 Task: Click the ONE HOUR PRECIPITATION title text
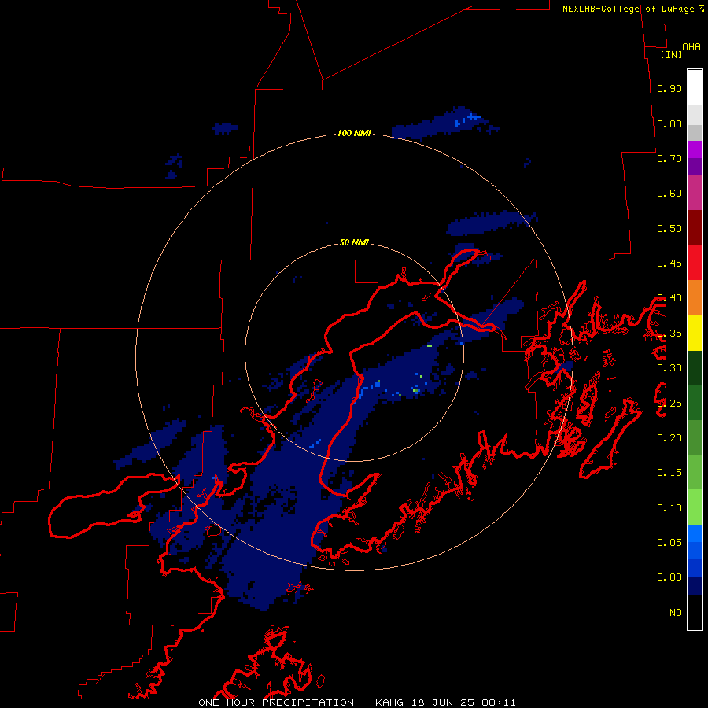tap(276, 702)
